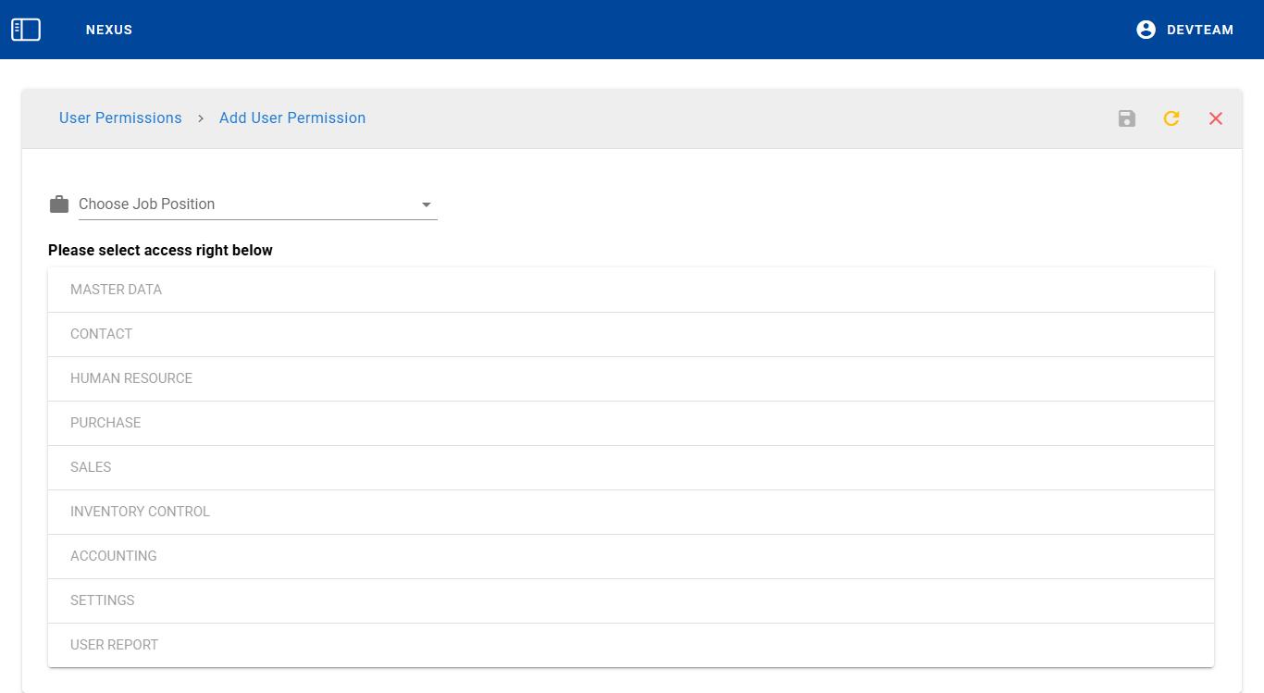Open the Choose Job Position dropdown arrow
This screenshot has width=1264, height=693.
pyautogui.click(x=427, y=204)
